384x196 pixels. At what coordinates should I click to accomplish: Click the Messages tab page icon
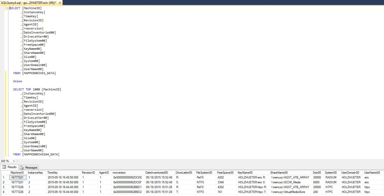tap(22, 168)
